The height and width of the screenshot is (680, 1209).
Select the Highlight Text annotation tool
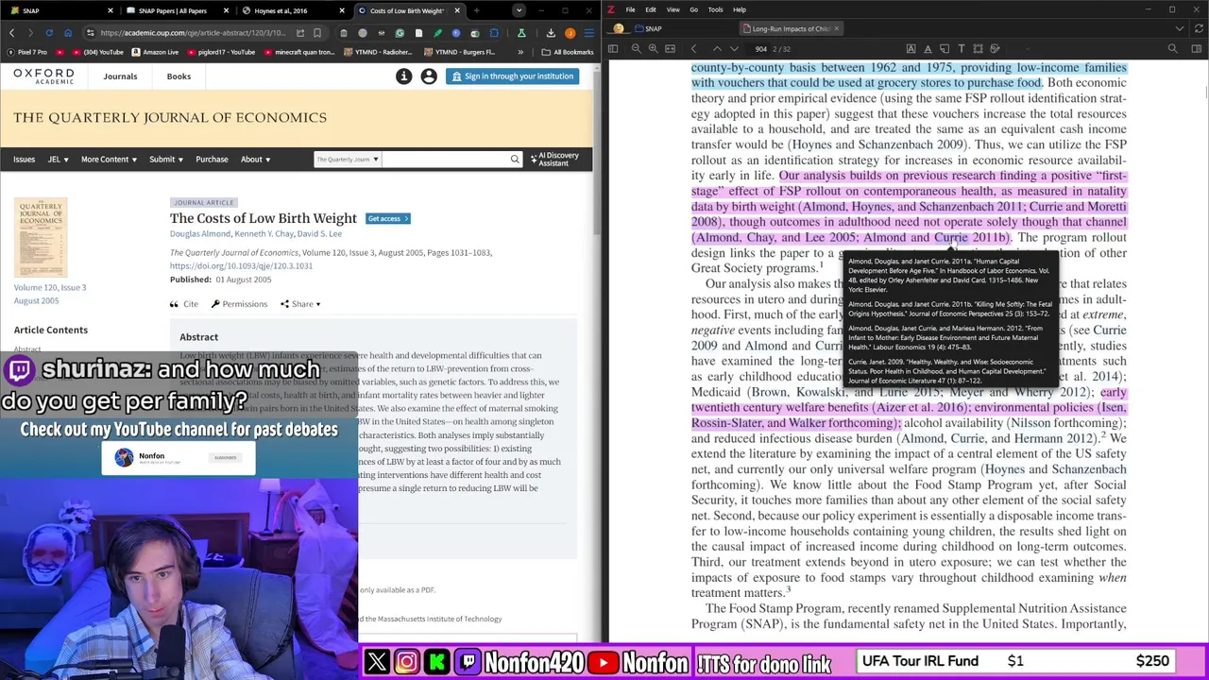coord(911,48)
